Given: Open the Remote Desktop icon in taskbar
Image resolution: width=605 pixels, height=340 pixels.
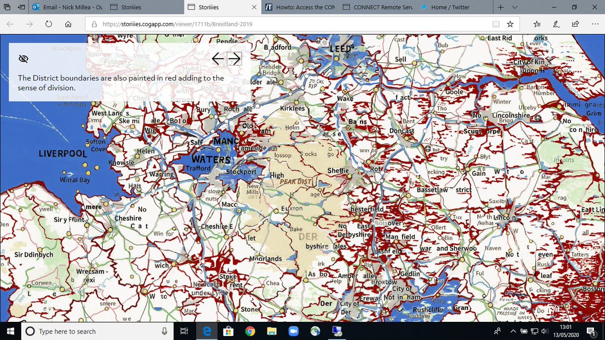Looking at the screenshot, I should point(337,331).
